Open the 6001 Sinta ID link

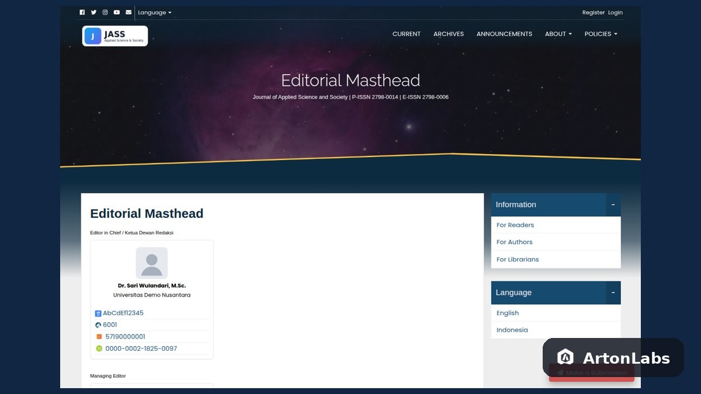(x=110, y=325)
